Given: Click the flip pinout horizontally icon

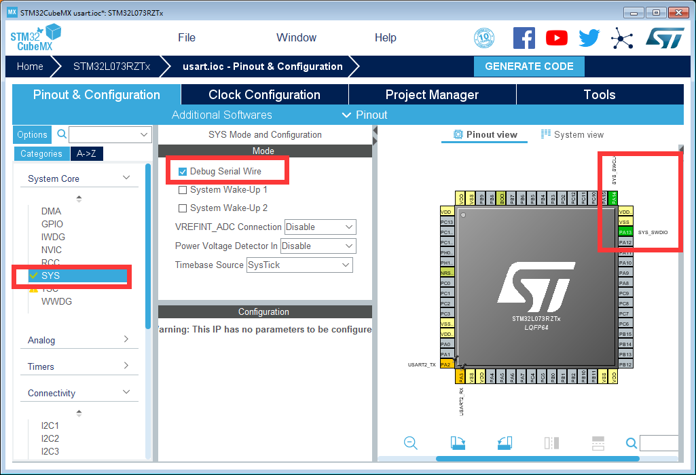Looking at the screenshot, I should 551,443.
